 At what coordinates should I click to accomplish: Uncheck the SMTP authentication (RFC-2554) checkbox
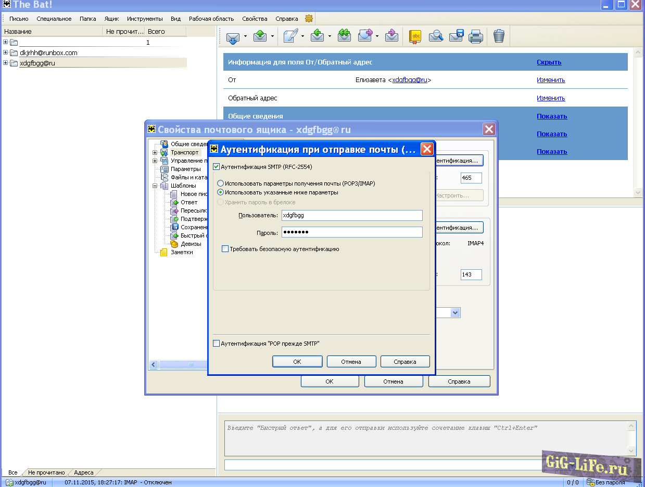pos(217,167)
